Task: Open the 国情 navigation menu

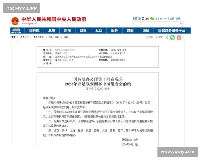Action: coord(146,30)
